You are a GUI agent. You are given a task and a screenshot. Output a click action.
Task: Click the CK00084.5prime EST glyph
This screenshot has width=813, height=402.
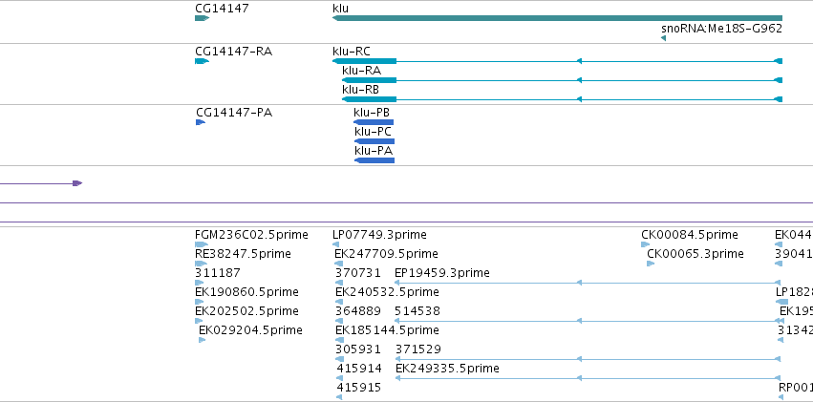click(x=646, y=244)
